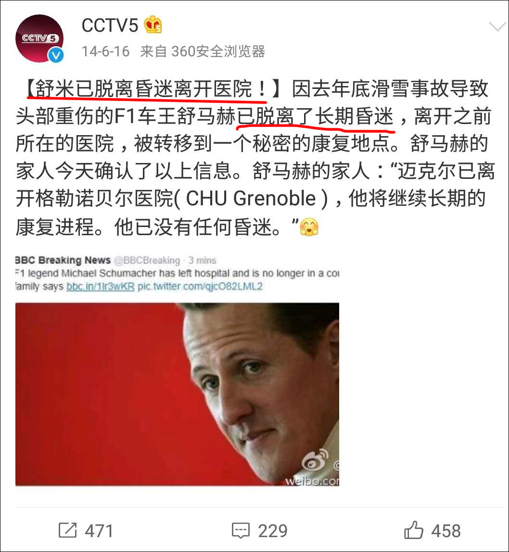The width and height of the screenshot is (509, 552).
Task: View the 471 reposts count
Action: click(99, 531)
